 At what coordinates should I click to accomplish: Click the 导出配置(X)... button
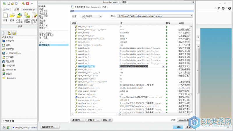coord(50,127)
